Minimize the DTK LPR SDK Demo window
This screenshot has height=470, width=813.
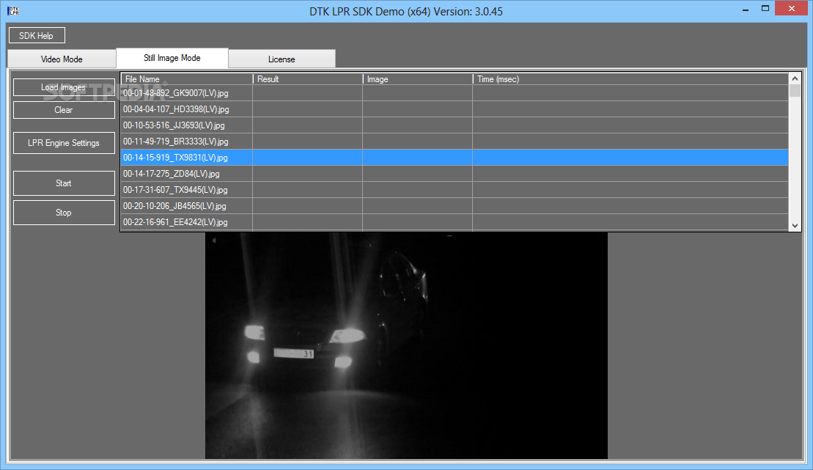[745, 10]
